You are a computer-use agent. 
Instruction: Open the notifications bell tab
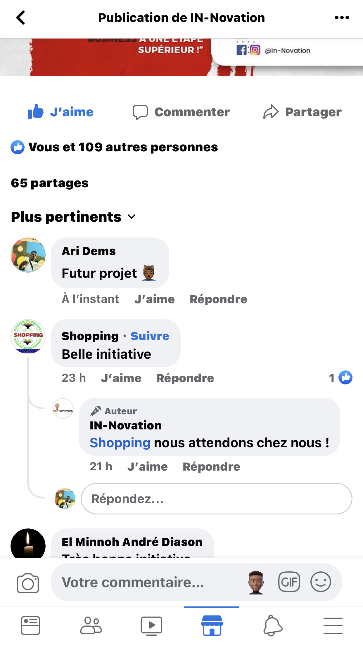(x=273, y=625)
